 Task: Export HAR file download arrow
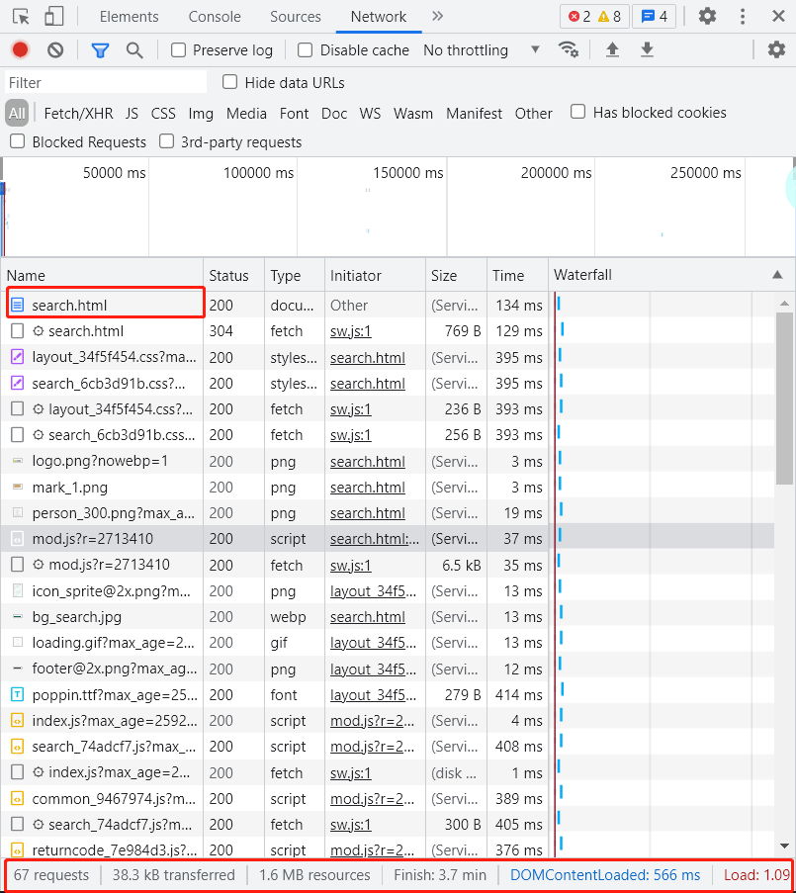(x=647, y=50)
